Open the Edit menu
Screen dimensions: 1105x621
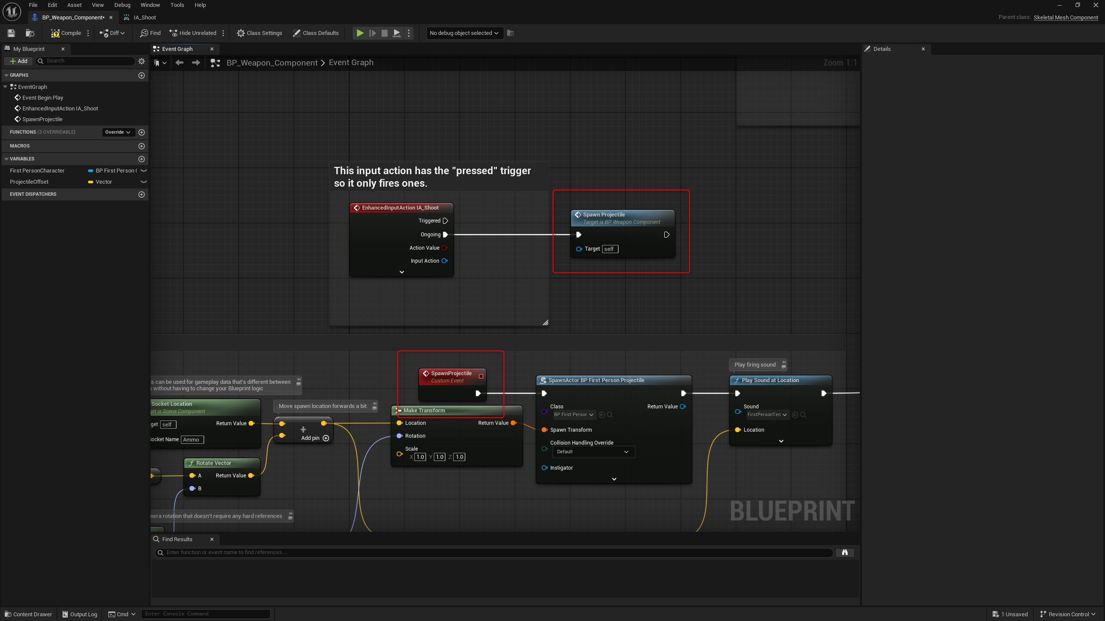(x=52, y=5)
